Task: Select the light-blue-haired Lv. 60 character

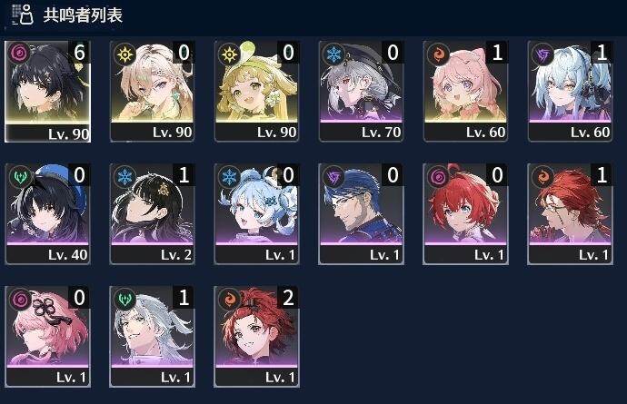Action: click(x=570, y=91)
